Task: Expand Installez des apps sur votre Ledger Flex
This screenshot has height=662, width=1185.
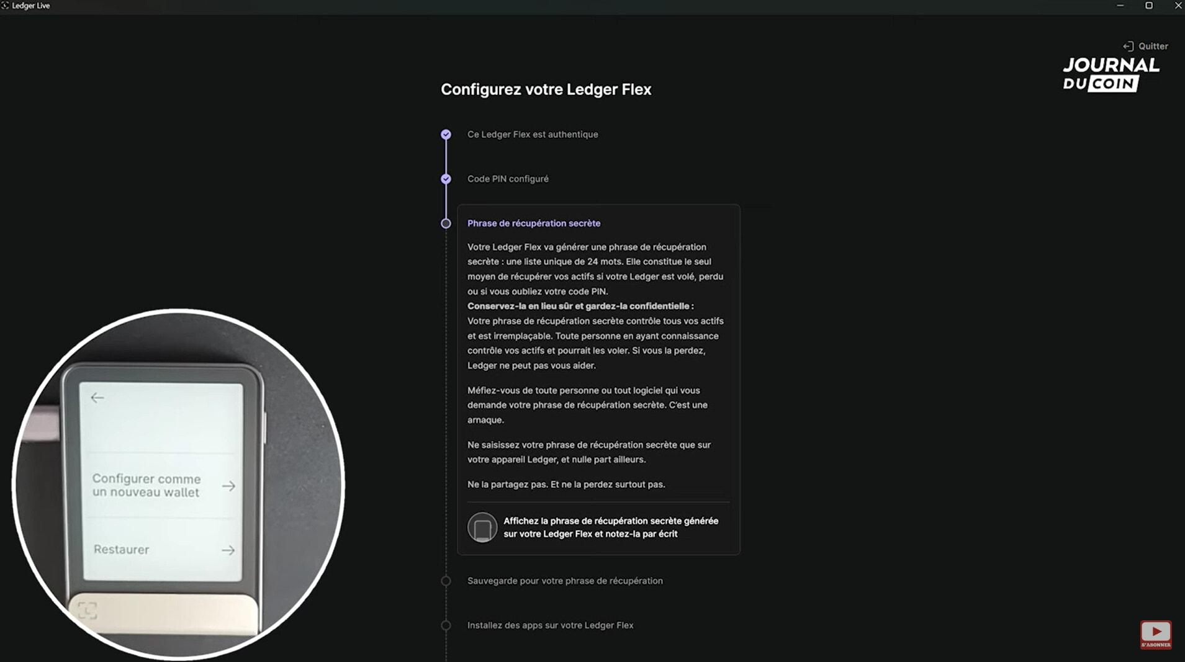Action: coord(550,625)
